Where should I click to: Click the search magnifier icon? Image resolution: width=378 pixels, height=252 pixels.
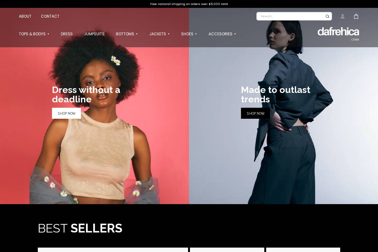point(327,16)
